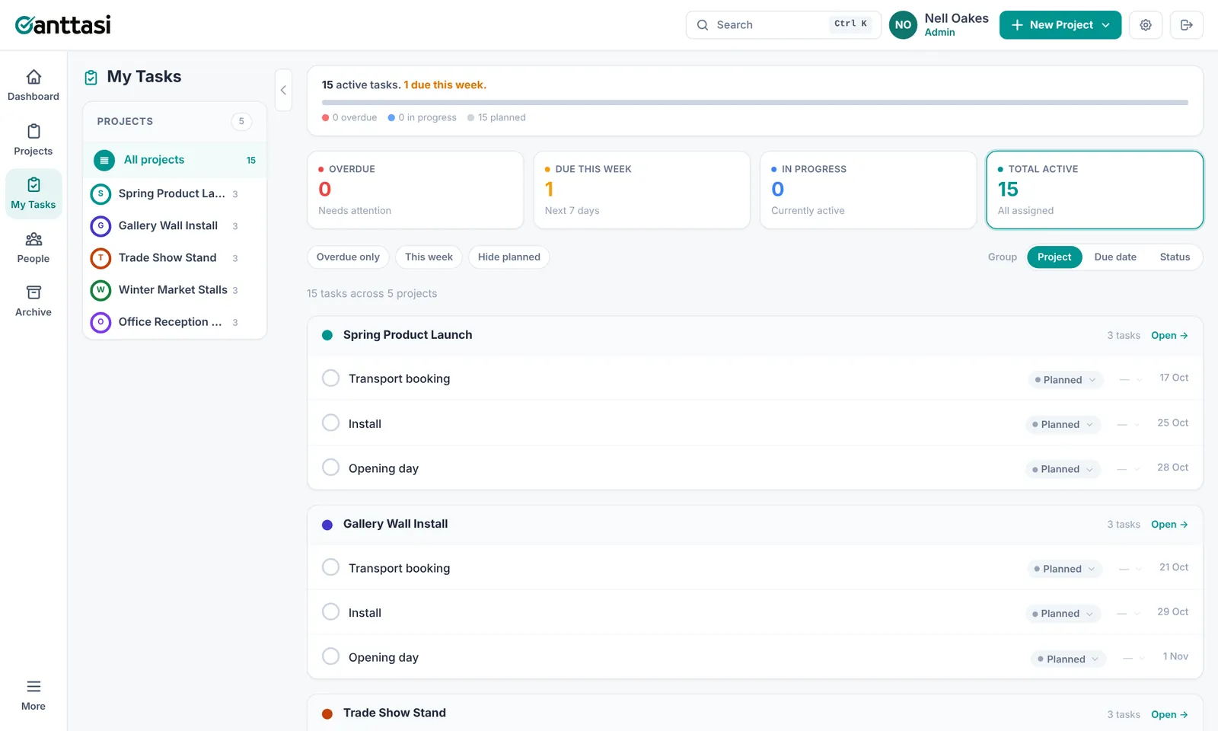Check off Gallery Wall Install task Install
The image size is (1218, 731).
[330, 611]
